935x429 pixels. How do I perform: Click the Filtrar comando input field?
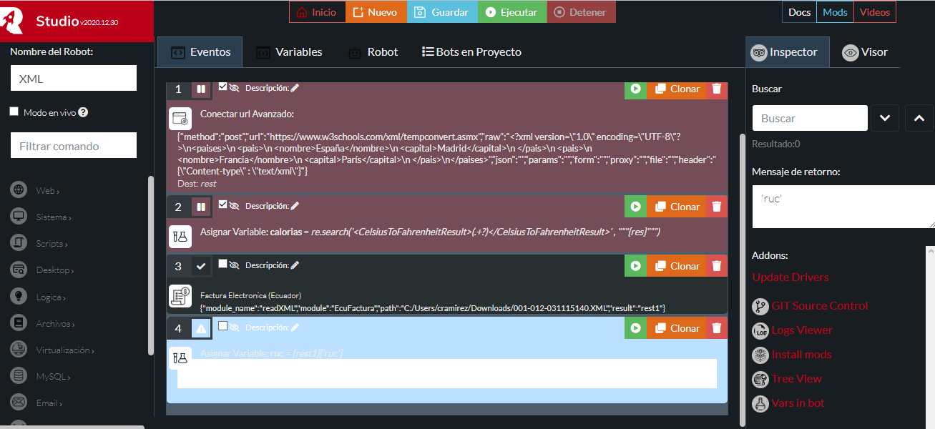pos(74,146)
